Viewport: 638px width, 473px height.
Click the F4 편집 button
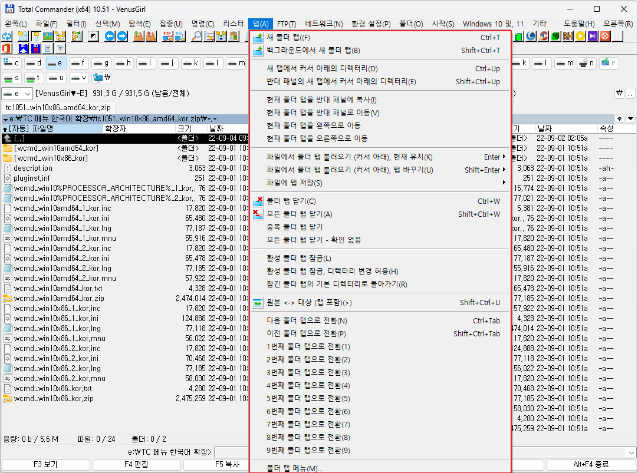pyautogui.click(x=136, y=465)
